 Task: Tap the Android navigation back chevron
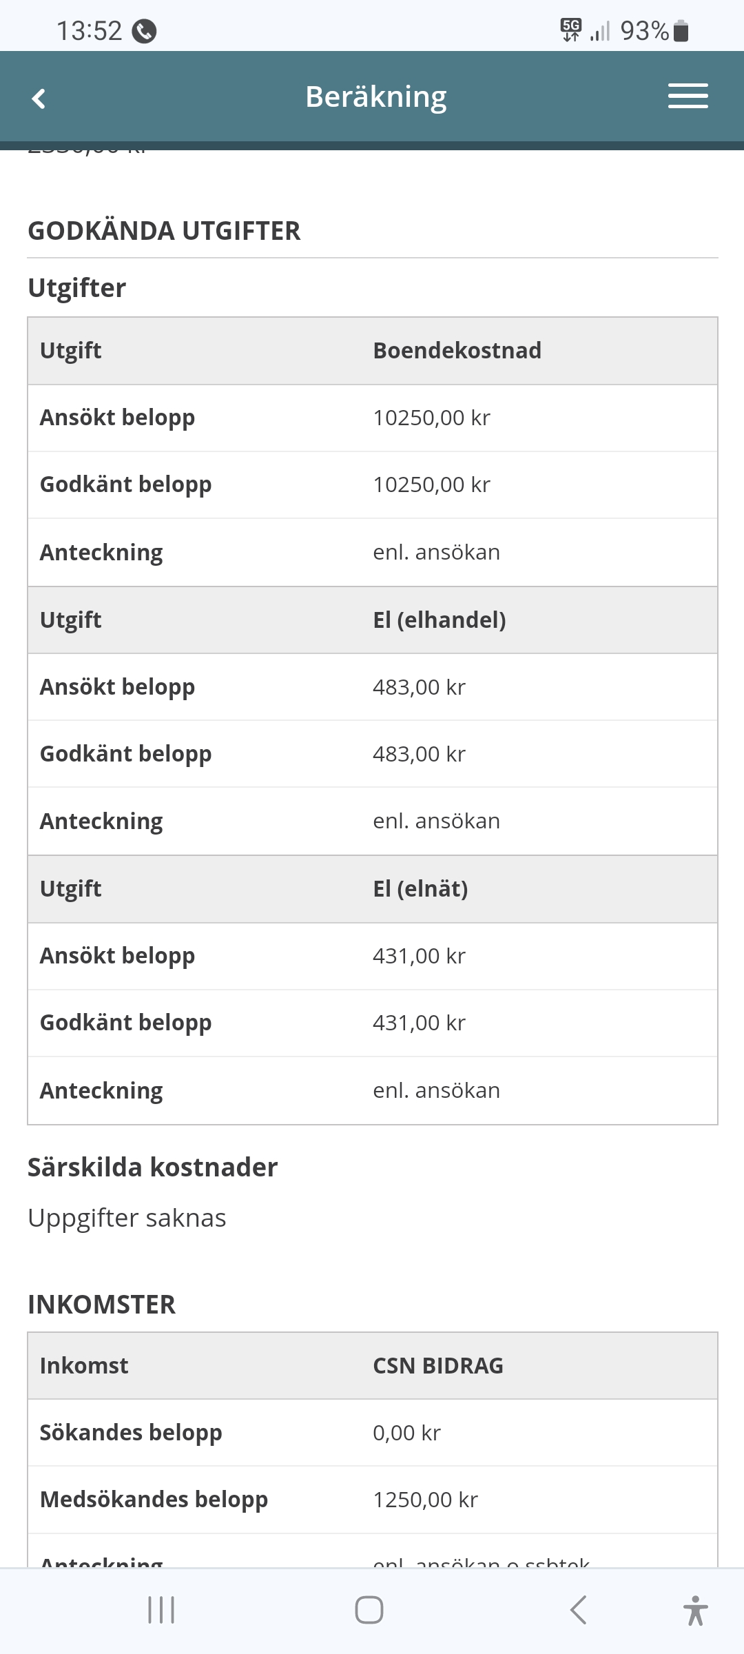(578, 1610)
